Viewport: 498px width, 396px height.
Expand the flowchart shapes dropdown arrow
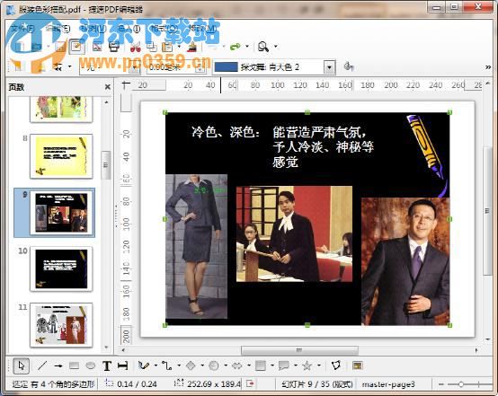pyautogui.click(x=272, y=365)
